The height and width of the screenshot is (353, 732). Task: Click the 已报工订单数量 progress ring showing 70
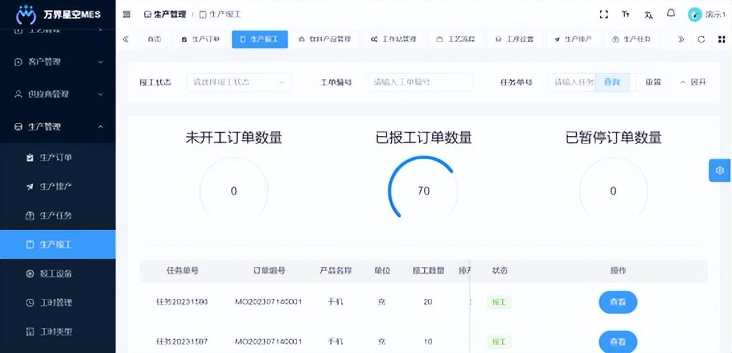point(423,190)
